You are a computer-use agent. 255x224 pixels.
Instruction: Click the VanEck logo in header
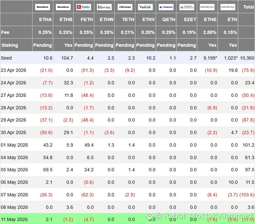145,7
